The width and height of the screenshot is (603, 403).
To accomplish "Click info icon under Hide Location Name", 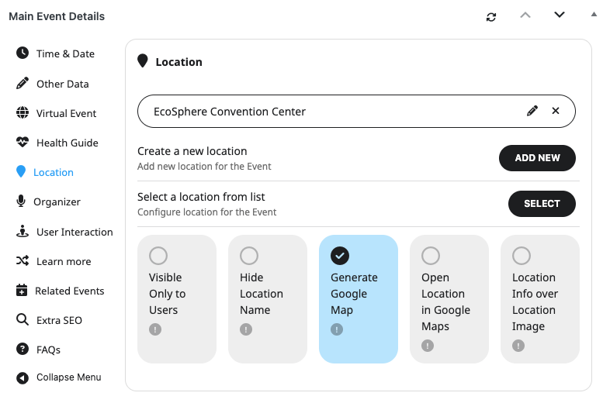I will coord(246,329).
